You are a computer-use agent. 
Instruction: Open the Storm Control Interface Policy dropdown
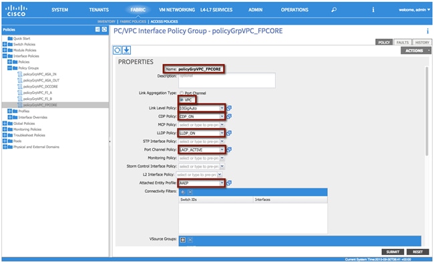pos(222,166)
